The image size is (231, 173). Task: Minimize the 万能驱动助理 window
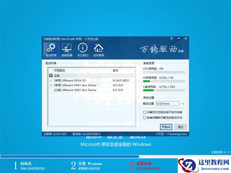(179, 38)
